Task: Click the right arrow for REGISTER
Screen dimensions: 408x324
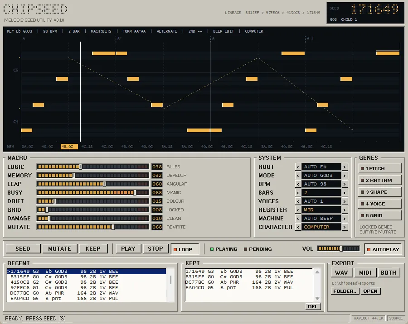Action: 345,210
